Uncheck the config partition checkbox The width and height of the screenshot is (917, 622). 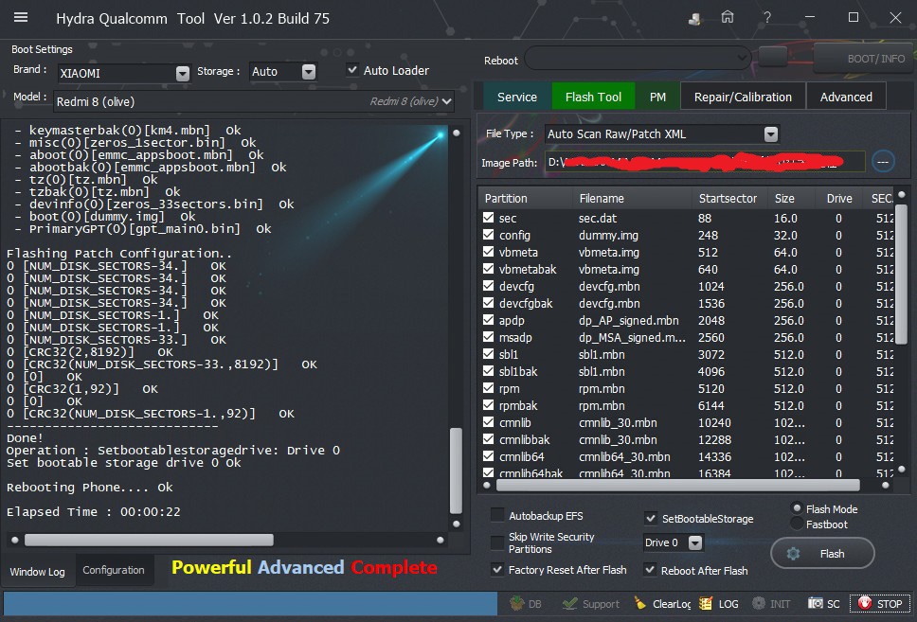pyautogui.click(x=488, y=235)
